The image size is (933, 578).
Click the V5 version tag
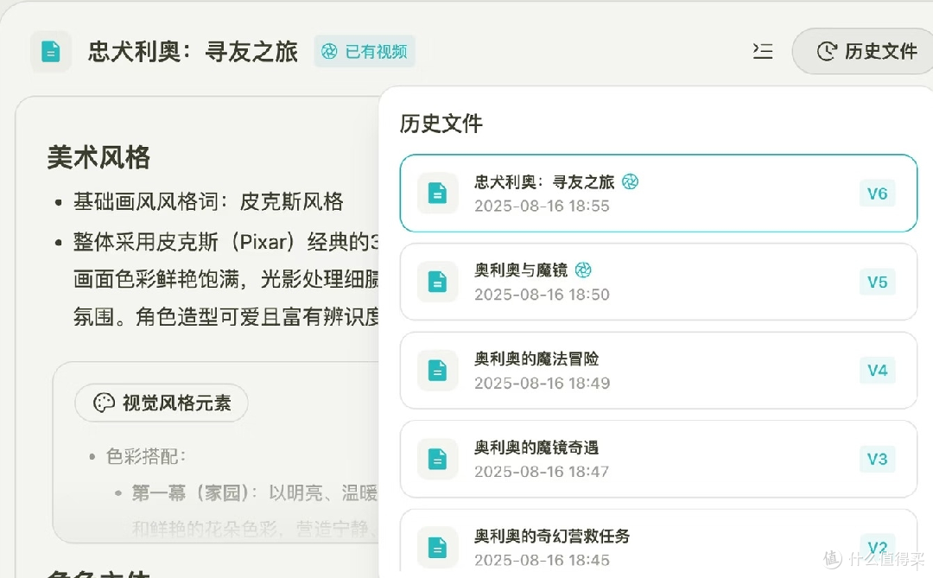coord(877,282)
